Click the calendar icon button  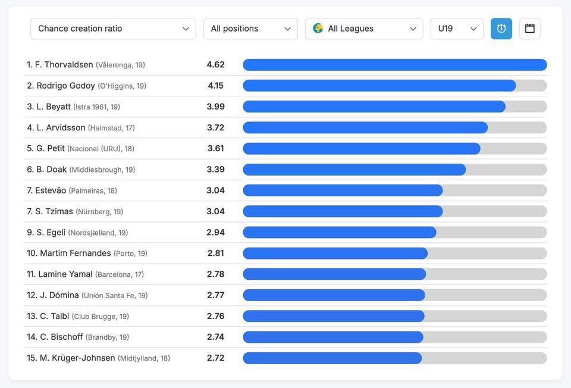(x=529, y=29)
